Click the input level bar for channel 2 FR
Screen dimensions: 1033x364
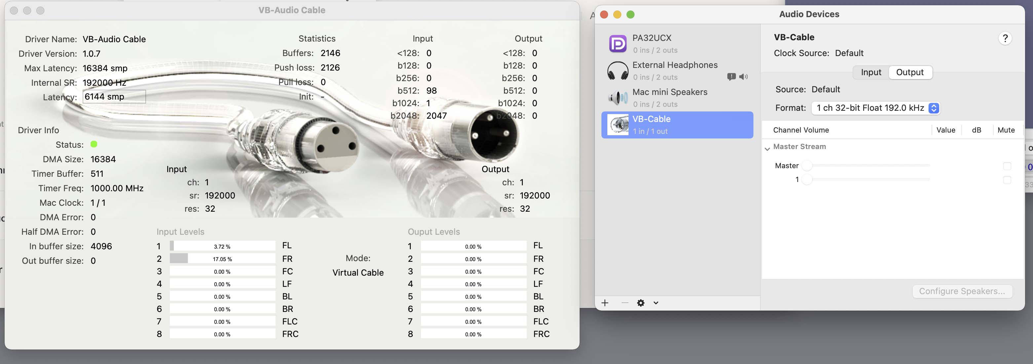pyautogui.click(x=222, y=259)
